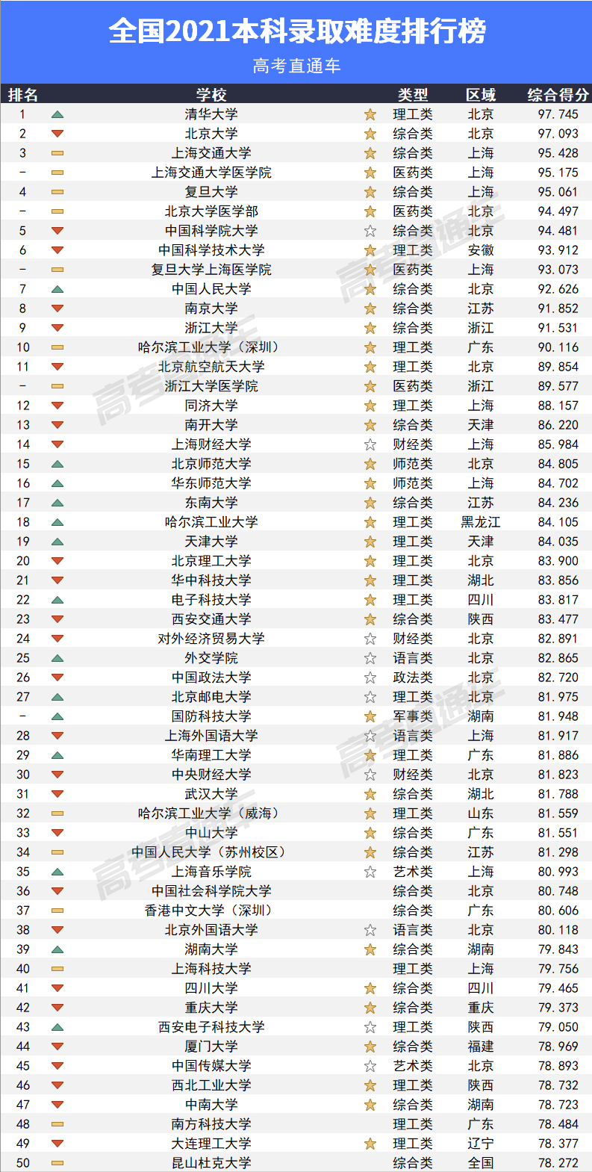Select the green up arrow beside 湖南大学
Screen dimensions: 592x1172
click(57, 949)
